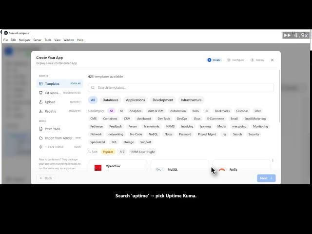Select the Automation subcategory
This screenshot has width=312, height=234.
pyautogui.click(x=178, y=111)
